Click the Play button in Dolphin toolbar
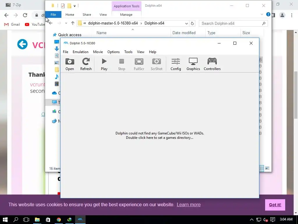The image size is (298, 224). coord(104,64)
